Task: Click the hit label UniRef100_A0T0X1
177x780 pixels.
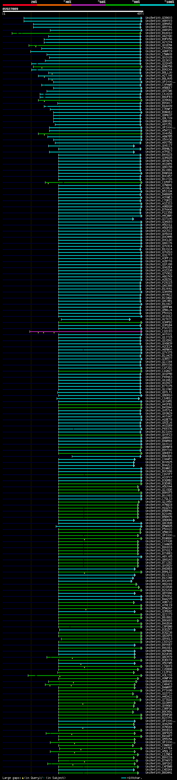Action: pos(159,334)
